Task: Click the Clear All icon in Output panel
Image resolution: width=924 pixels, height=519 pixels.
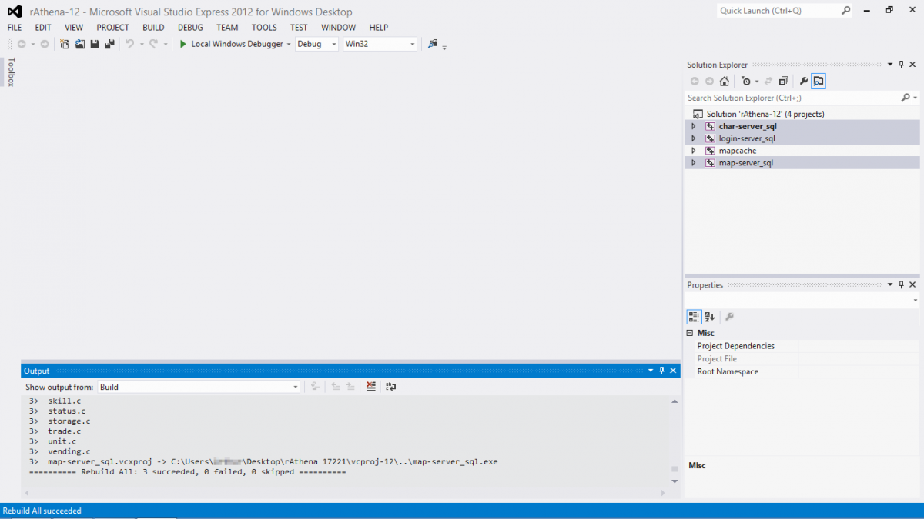Action: pos(371,387)
